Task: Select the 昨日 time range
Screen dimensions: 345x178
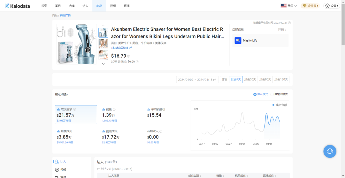Action: click(x=225, y=80)
